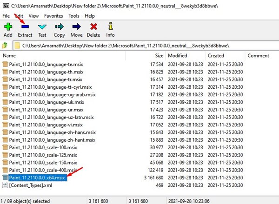Select Paint_11.2110.0.0_scale-400.msix file name
Image resolution: width=279 pixels, height=204 pixels.
(43, 170)
